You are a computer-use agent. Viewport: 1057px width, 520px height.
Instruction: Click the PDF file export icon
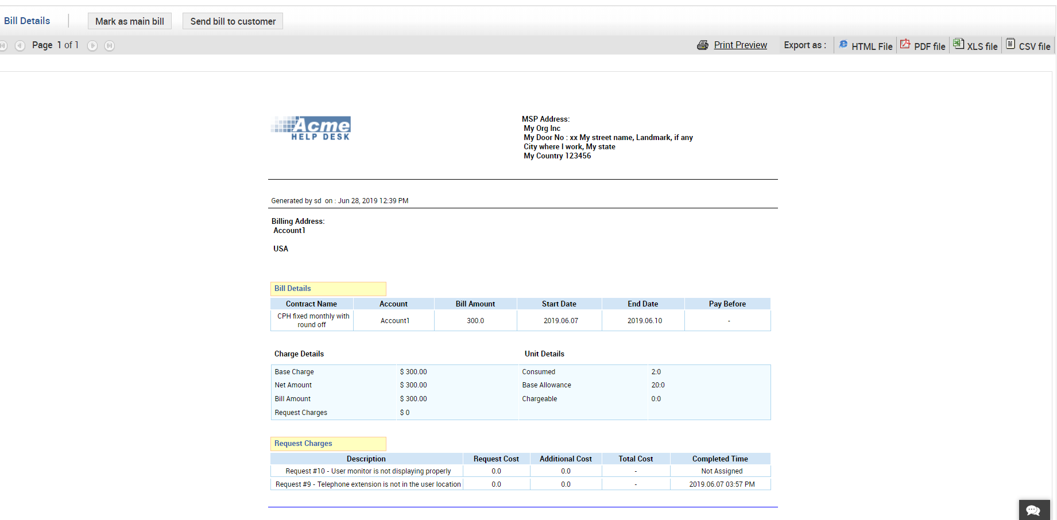905,44
